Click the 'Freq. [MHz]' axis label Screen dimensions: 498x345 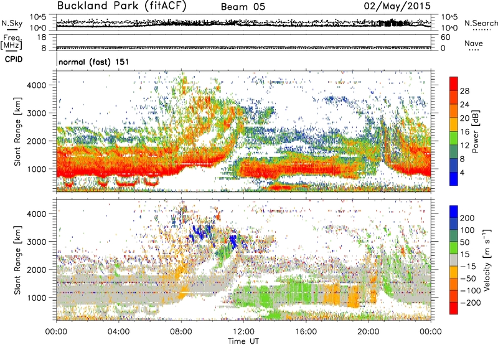11,42
